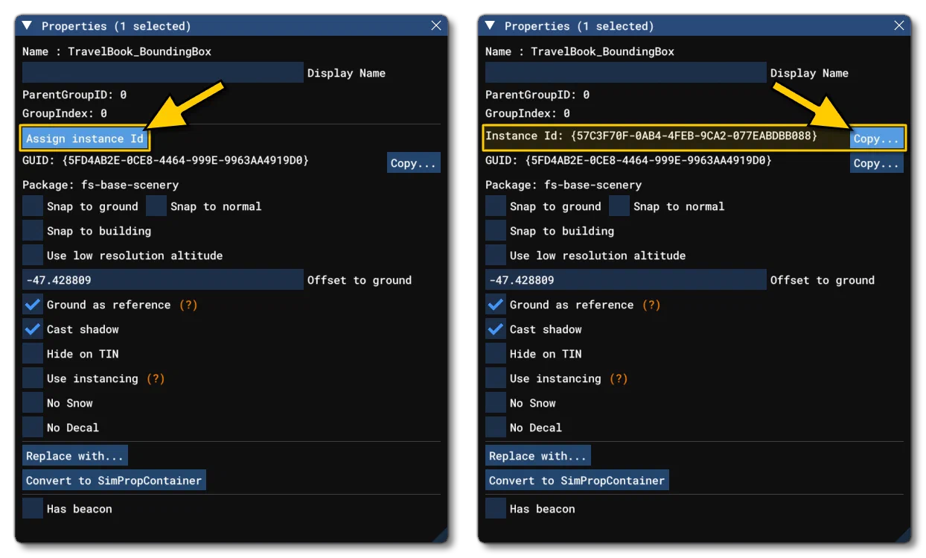The width and height of the screenshot is (926, 558).
Task: Enable Has beacon in left panel
Action: [33, 509]
